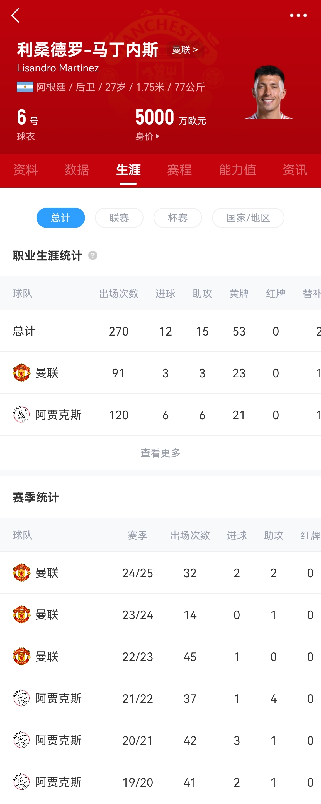
Task: Open the 曼联 team chip beside name
Action: 184,50
